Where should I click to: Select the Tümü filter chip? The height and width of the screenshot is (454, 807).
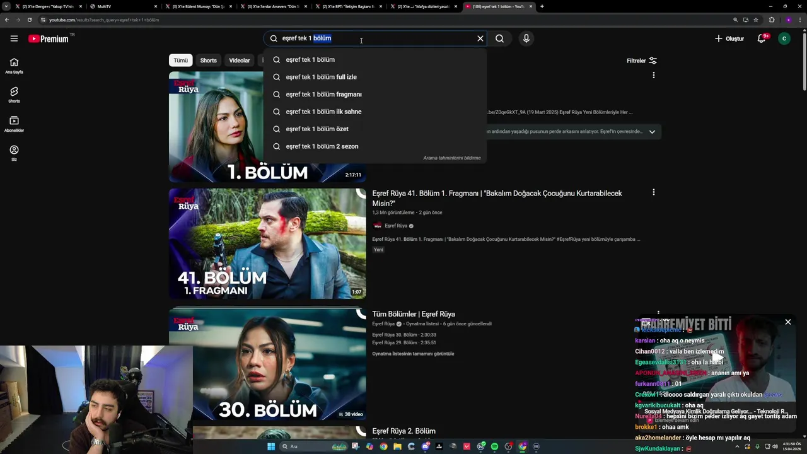point(181,61)
